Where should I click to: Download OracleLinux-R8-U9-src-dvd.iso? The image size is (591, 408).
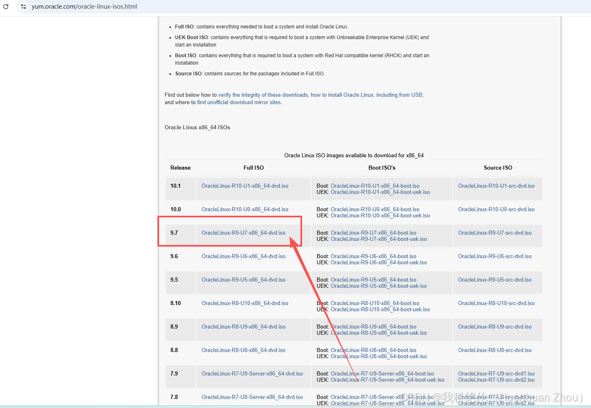coord(495,327)
